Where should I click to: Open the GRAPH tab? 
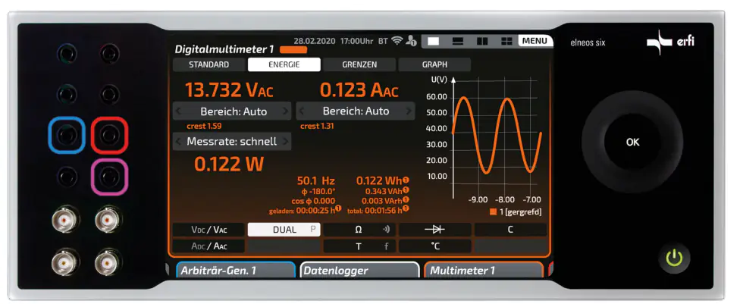[434, 65]
